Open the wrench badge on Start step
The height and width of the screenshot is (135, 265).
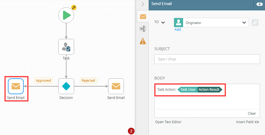pos(74,7)
